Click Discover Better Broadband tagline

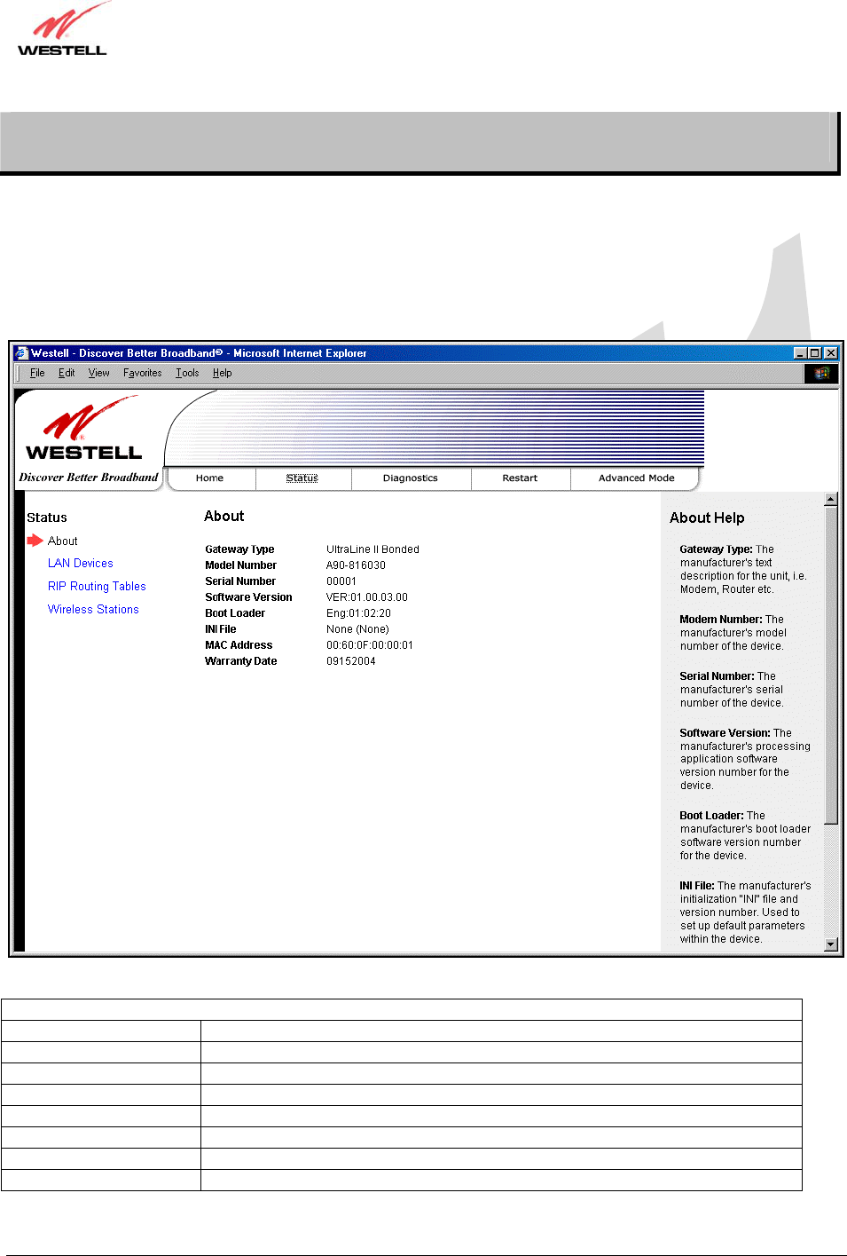pyautogui.click(x=89, y=478)
